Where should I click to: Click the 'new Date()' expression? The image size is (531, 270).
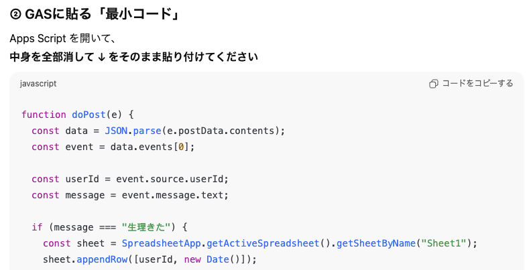[211, 259]
